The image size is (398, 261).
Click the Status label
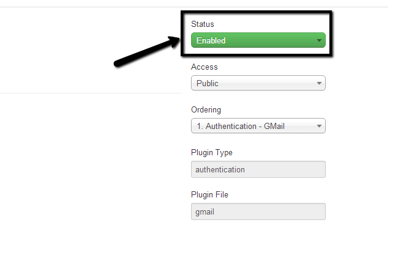click(203, 24)
